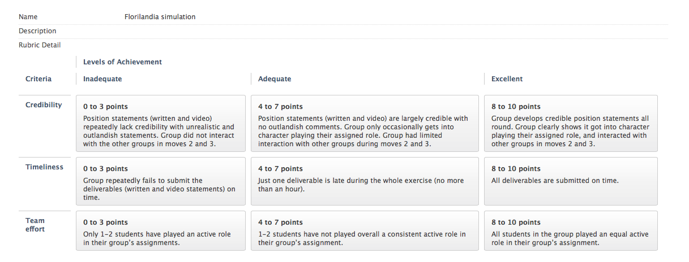Click the Excellent level column header
Screen dimensions: 689x262
[507, 79]
